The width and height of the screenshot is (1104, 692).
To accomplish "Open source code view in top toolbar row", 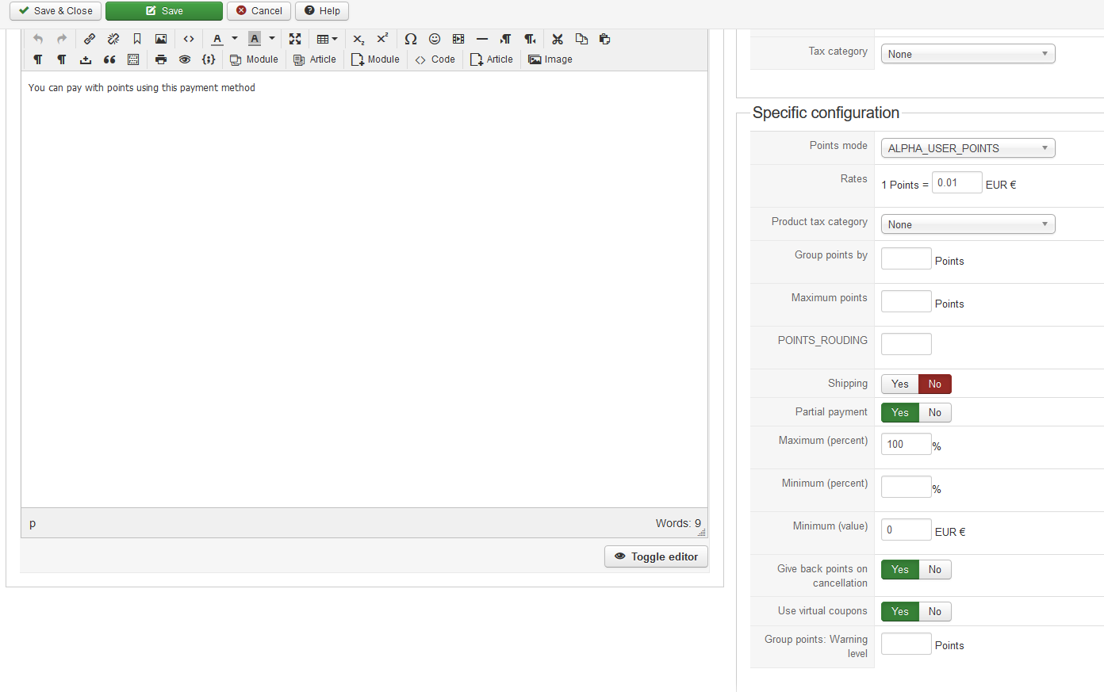I will 189,39.
